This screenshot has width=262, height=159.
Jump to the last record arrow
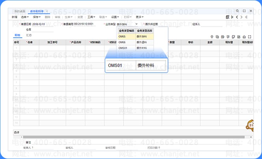[x=246, y=17]
